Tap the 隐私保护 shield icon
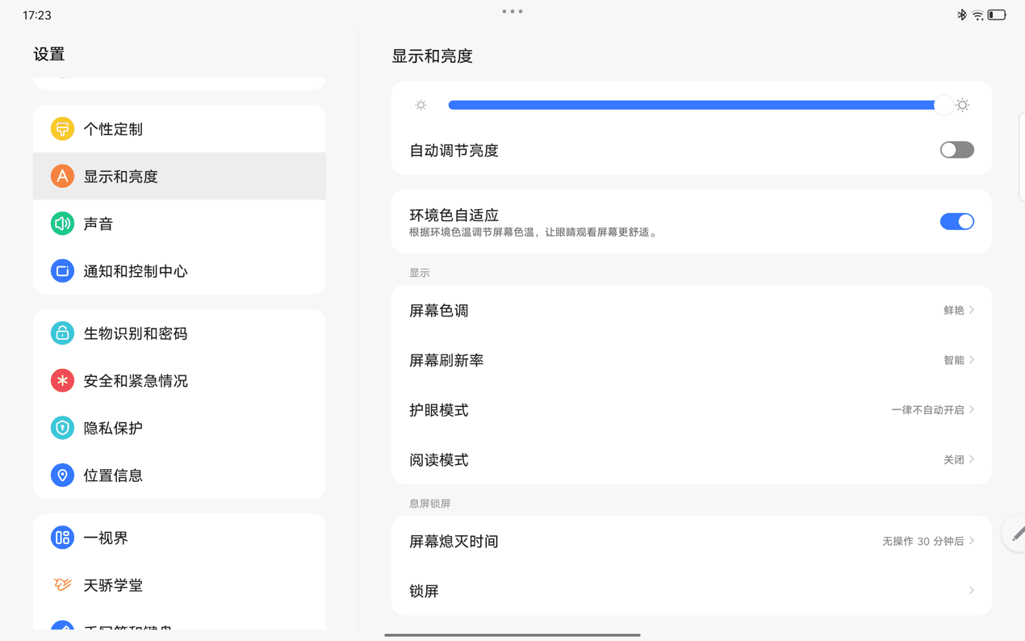 (x=62, y=428)
